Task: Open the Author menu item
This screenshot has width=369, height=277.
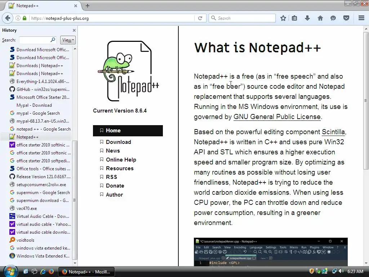Action: click(114, 195)
